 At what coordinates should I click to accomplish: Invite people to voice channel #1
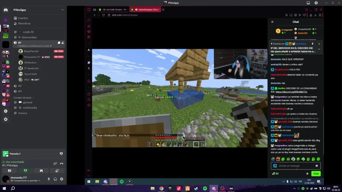[63, 43]
